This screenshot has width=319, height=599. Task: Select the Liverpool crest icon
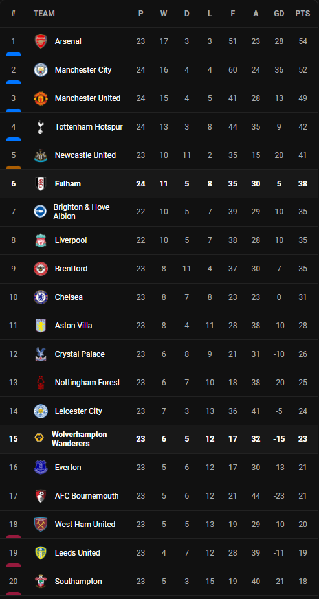pyautogui.click(x=41, y=240)
